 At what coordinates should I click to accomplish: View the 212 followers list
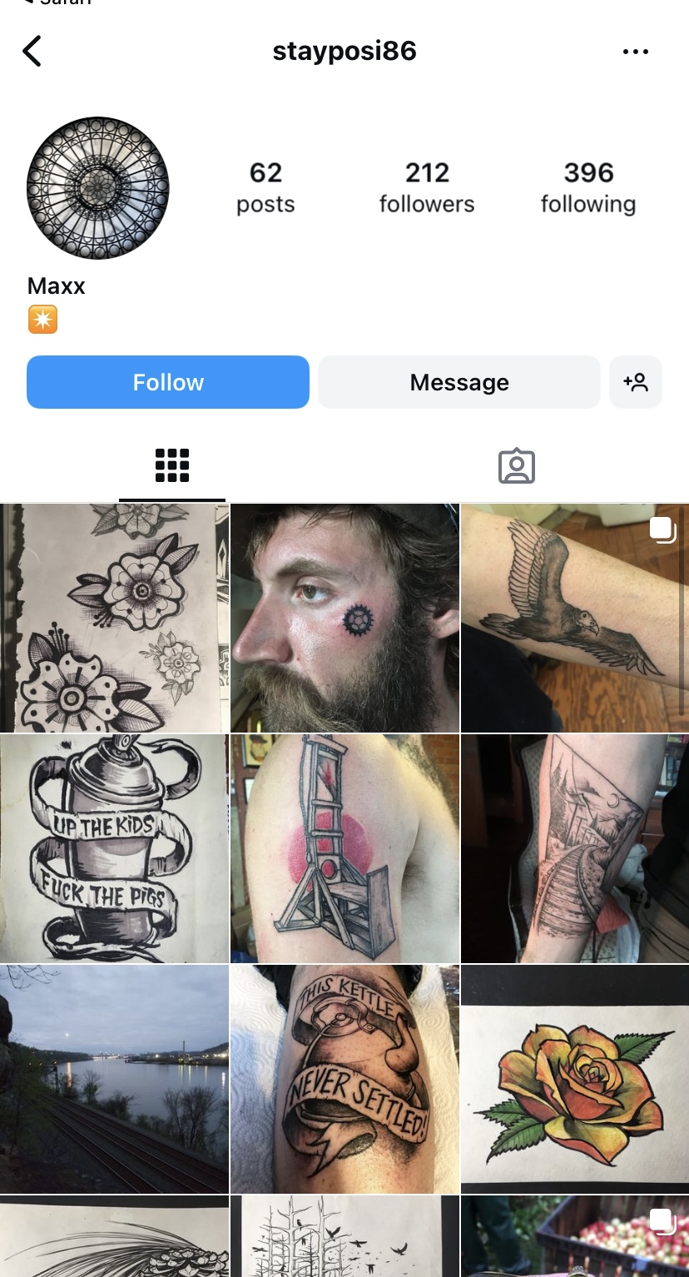(x=427, y=187)
